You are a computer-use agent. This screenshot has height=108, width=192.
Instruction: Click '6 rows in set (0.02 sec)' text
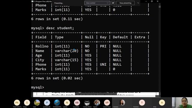tap(57, 78)
